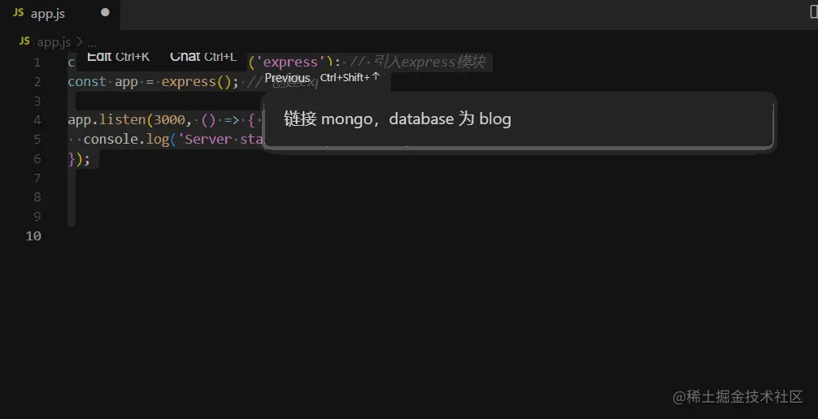Click the express() call on line 2
Screen dimensions: 818x419
coord(196,82)
